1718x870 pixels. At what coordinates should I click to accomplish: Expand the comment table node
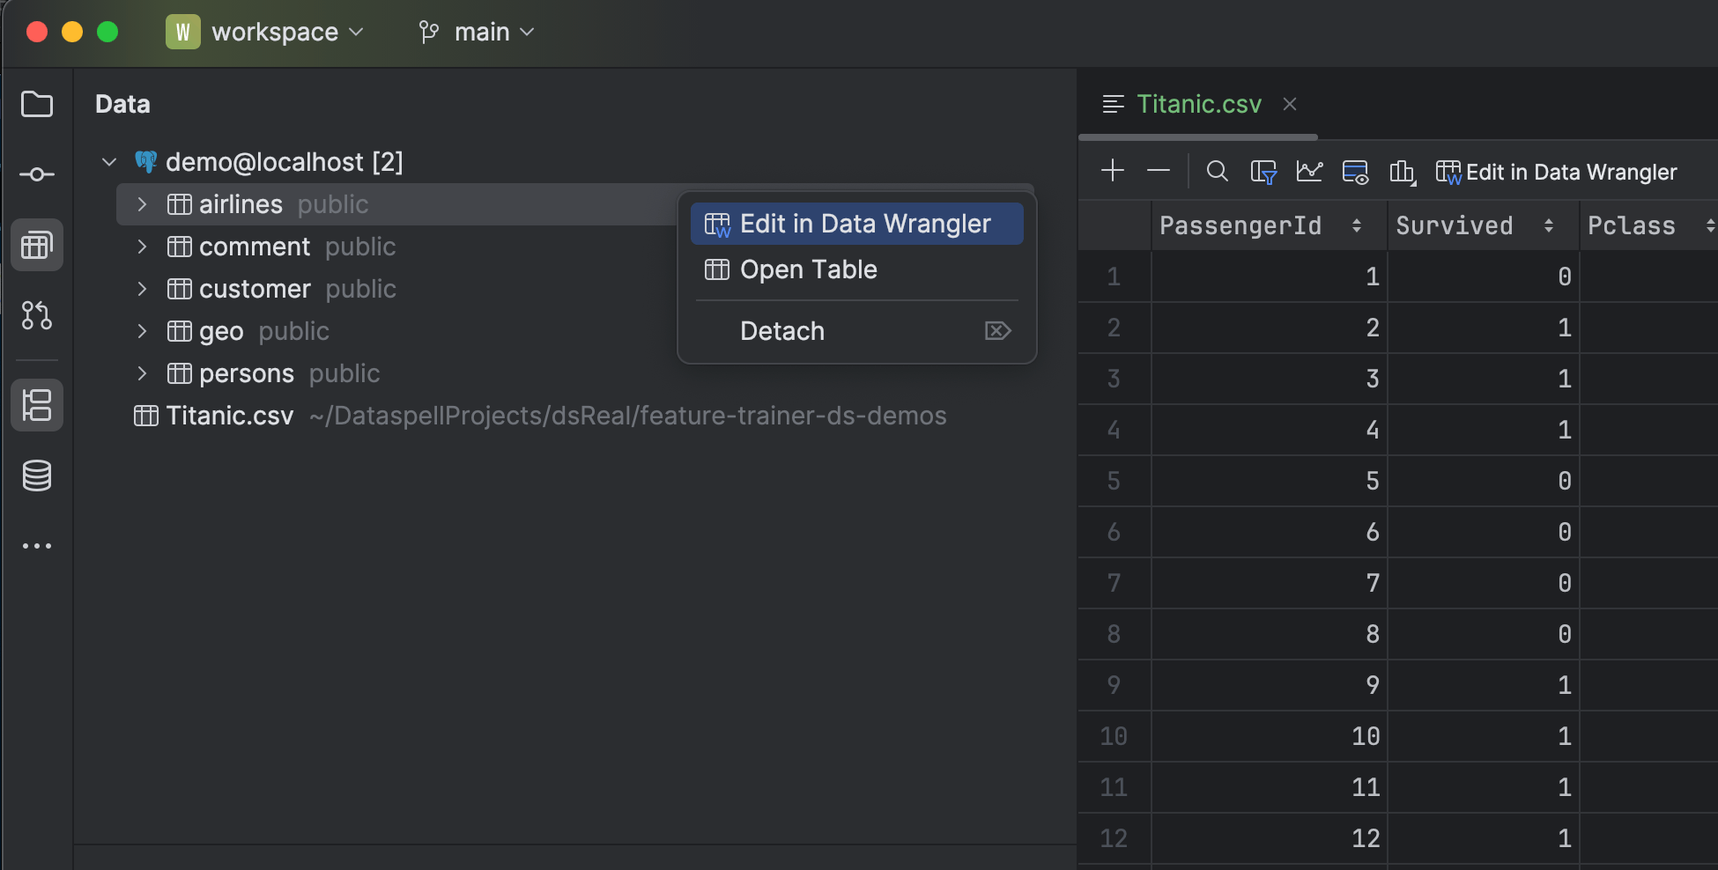point(142,247)
